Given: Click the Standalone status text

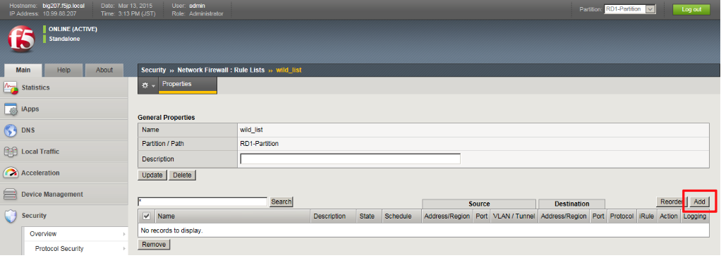Looking at the screenshot, I should point(64,39).
